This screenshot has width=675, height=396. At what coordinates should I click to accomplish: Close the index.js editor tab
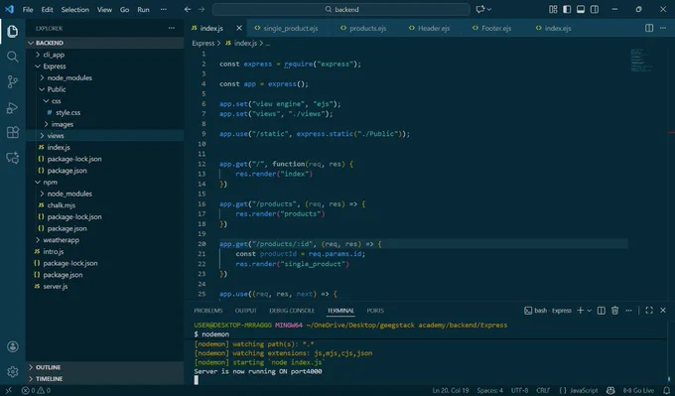pyautogui.click(x=239, y=28)
